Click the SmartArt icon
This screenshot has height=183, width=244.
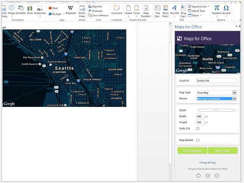(x=21, y=10)
